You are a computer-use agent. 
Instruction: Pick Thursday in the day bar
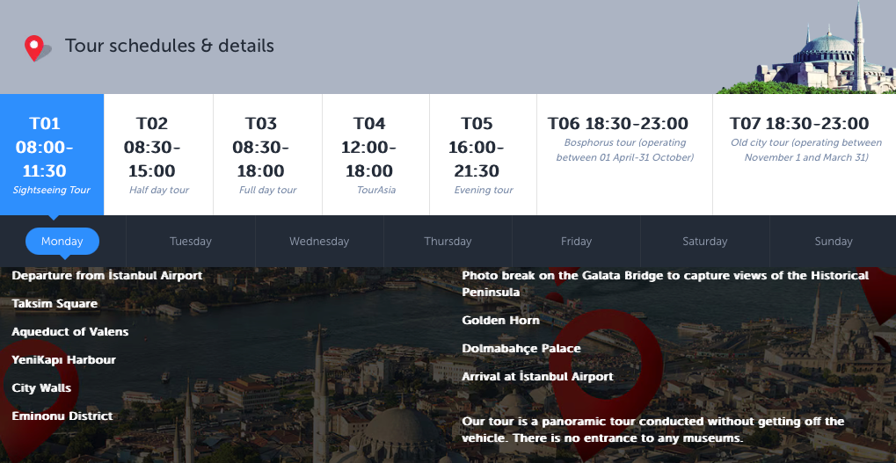[x=448, y=241]
